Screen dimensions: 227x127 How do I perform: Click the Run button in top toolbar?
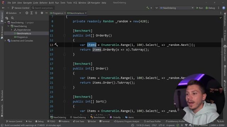coord(199,8)
